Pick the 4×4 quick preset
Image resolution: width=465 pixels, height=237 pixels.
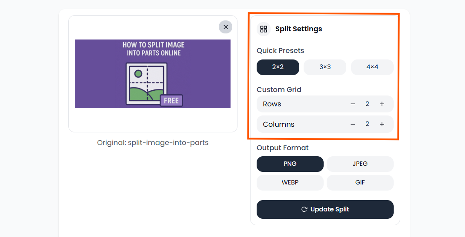(372, 67)
